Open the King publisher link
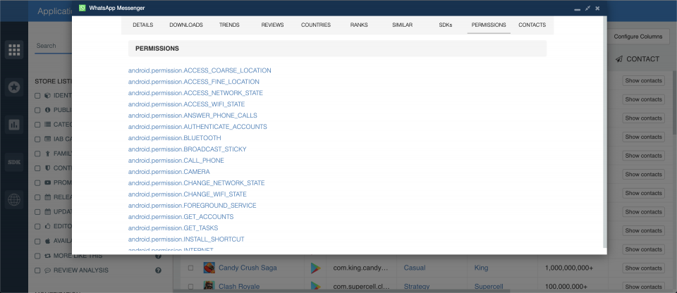Viewport: 677px width, 293px height. pos(481,268)
